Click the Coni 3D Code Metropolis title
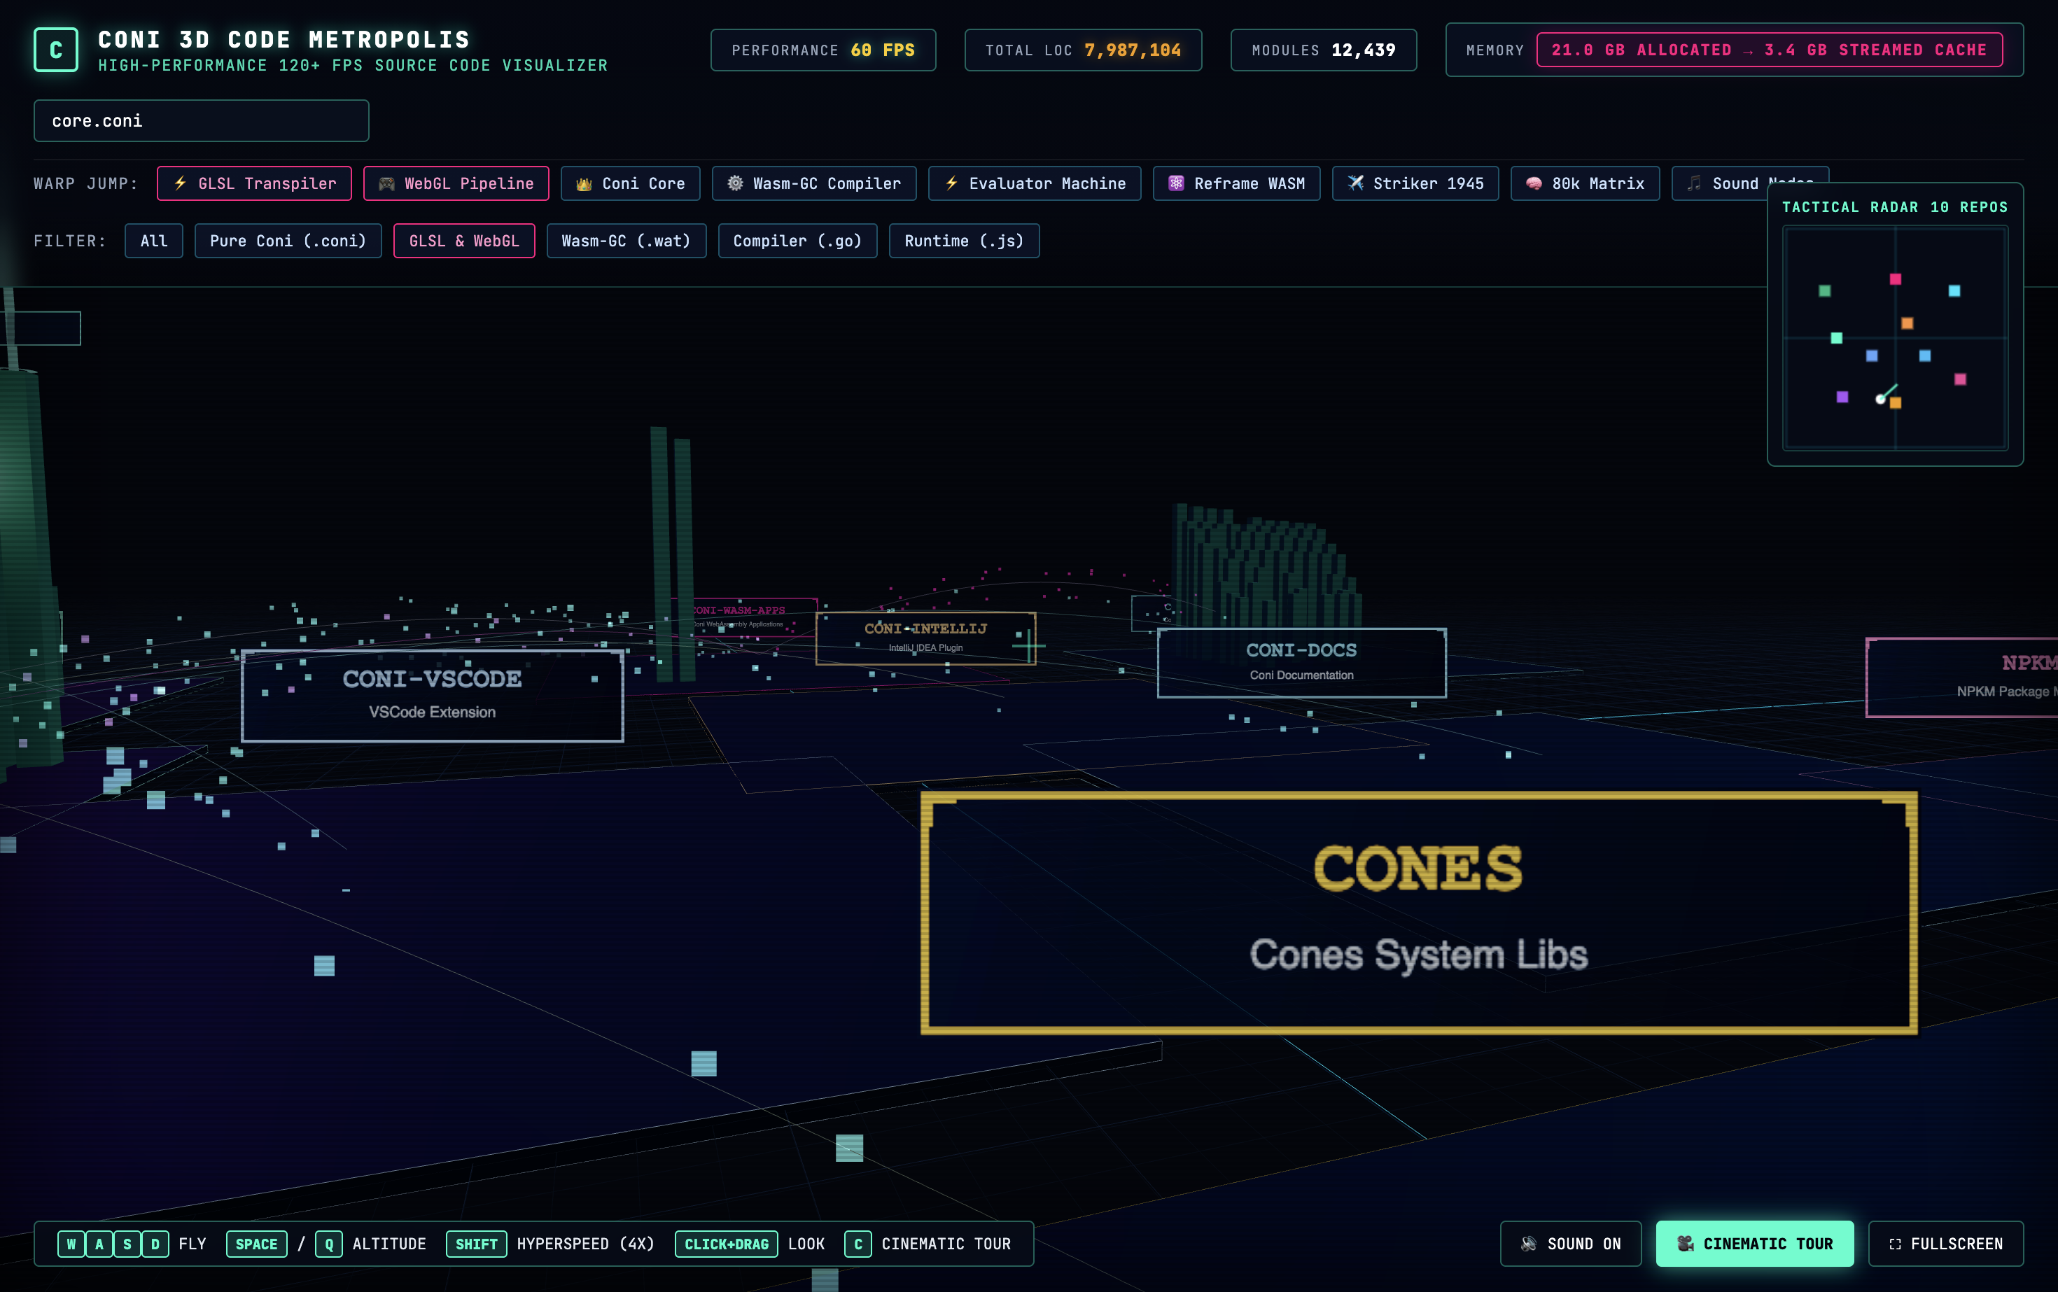2058x1292 pixels. click(283, 39)
